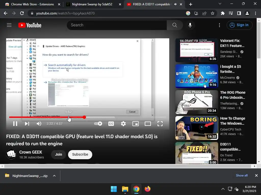Viewport: 261px width, 195px height.
Task: Click the vertical page scrollbar thumb
Action: pyautogui.click(x=259, y=40)
